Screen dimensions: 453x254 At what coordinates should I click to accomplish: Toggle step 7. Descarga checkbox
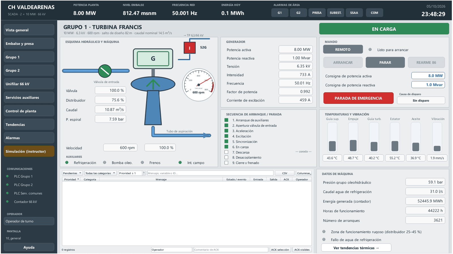[x=226, y=152]
